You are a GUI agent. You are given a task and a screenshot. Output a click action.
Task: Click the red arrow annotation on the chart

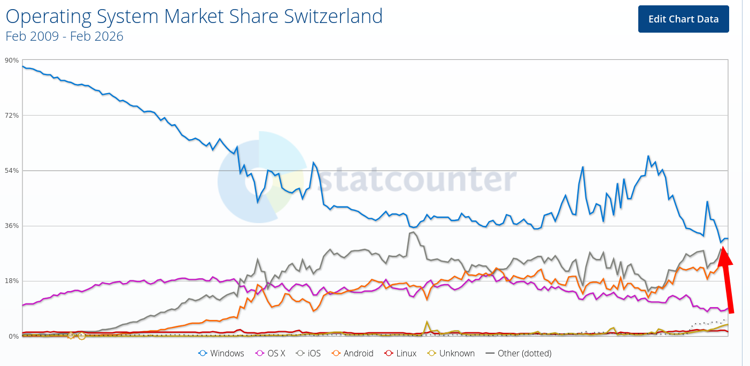tap(726, 278)
